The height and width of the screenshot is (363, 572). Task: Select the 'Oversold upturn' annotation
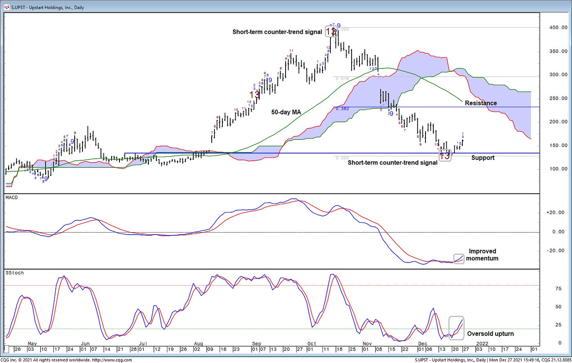point(490,334)
